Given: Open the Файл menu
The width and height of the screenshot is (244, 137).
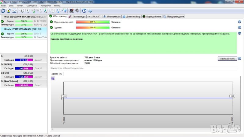Looking at the screenshot, I should pos(3,6).
